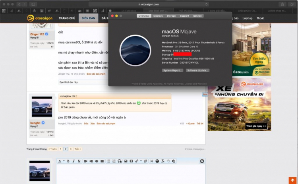Viewport: 298px width, 184px height.
Task: Go forward in Safari history
Action: 25,4
